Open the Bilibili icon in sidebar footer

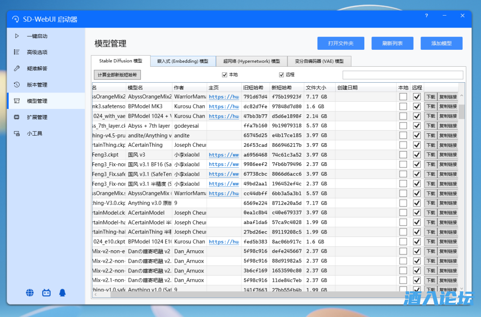coord(46,293)
